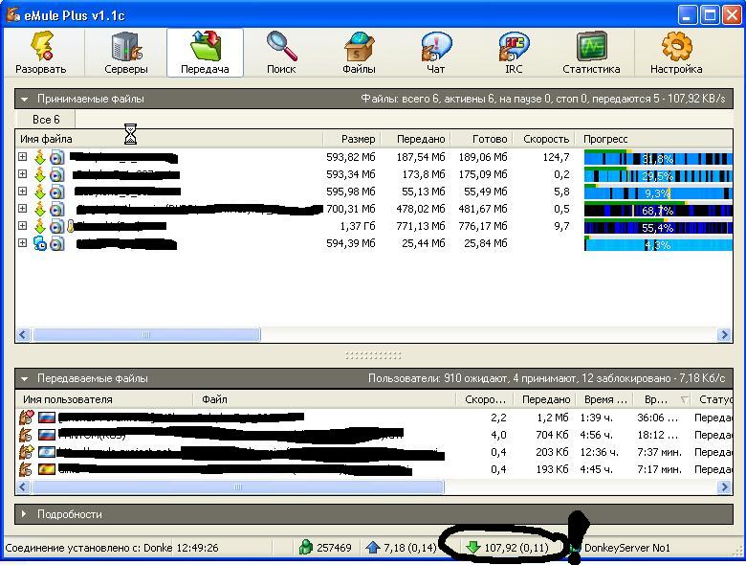Viewport: 746px width, 565px height.
Task: Open the Файлы shared files window
Action: click(x=360, y=53)
